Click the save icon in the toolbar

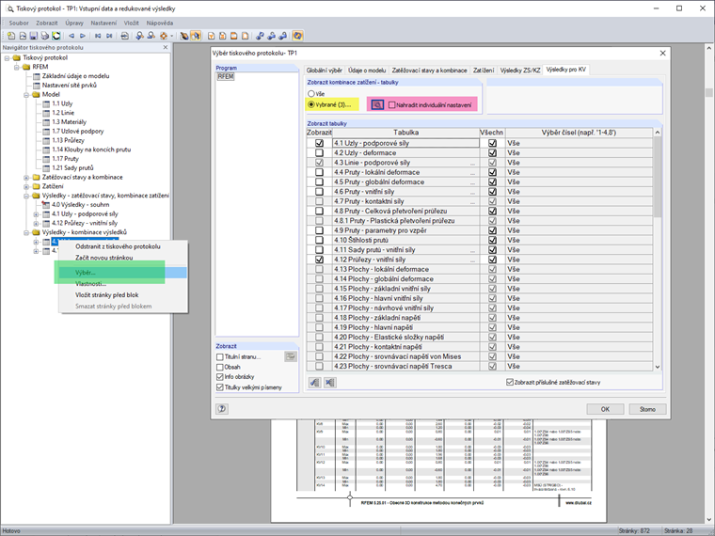pyautogui.click(x=34, y=35)
